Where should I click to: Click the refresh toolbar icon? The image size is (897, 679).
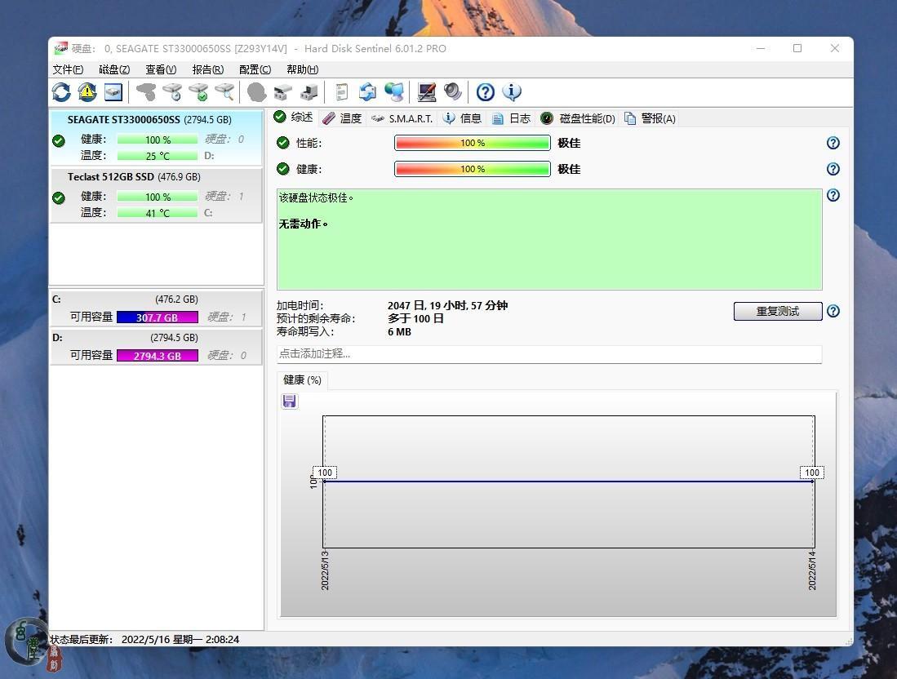tap(61, 92)
